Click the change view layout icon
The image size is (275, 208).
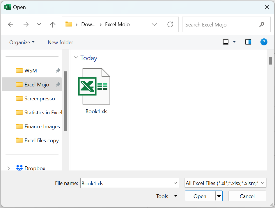tap(226, 42)
